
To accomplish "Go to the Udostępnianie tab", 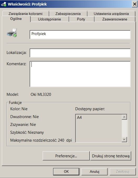I will tap(49, 19).
